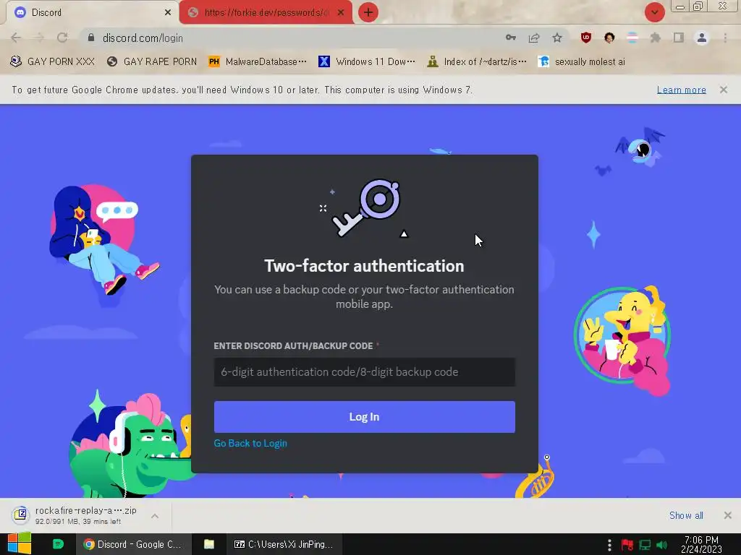Open the Windows 11 Dow... bookmark
Screen dimensions: 741x555
click(x=367, y=62)
